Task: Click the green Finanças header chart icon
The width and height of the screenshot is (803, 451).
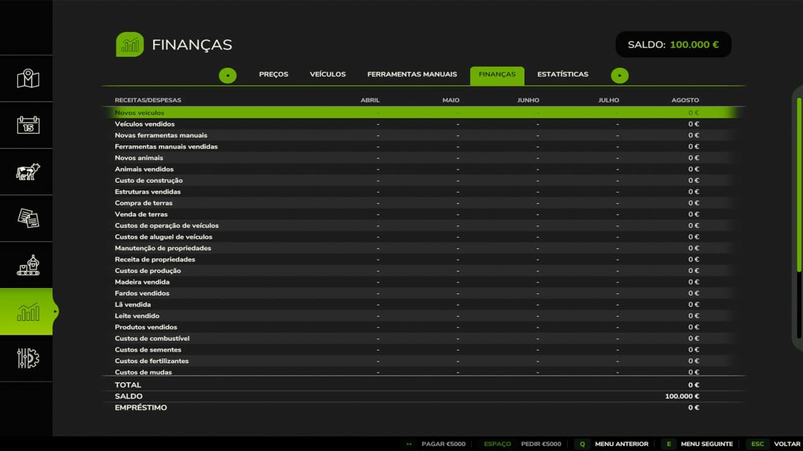Action: click(x=130, y=44)
